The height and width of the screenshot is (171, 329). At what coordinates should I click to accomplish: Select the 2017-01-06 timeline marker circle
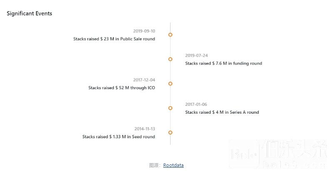[x=170, y=108]
